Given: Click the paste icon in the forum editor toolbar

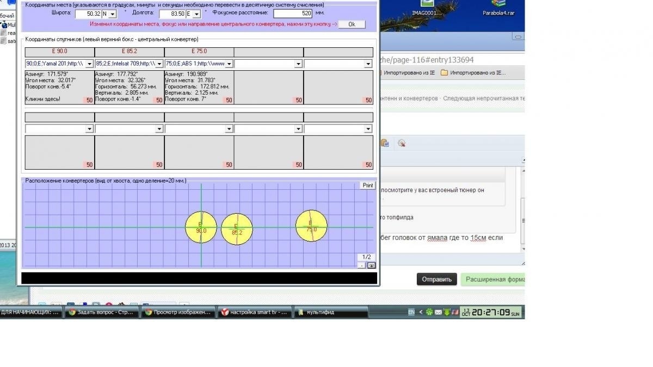Looking at the screenshot, I should click(x=385, y=144).
